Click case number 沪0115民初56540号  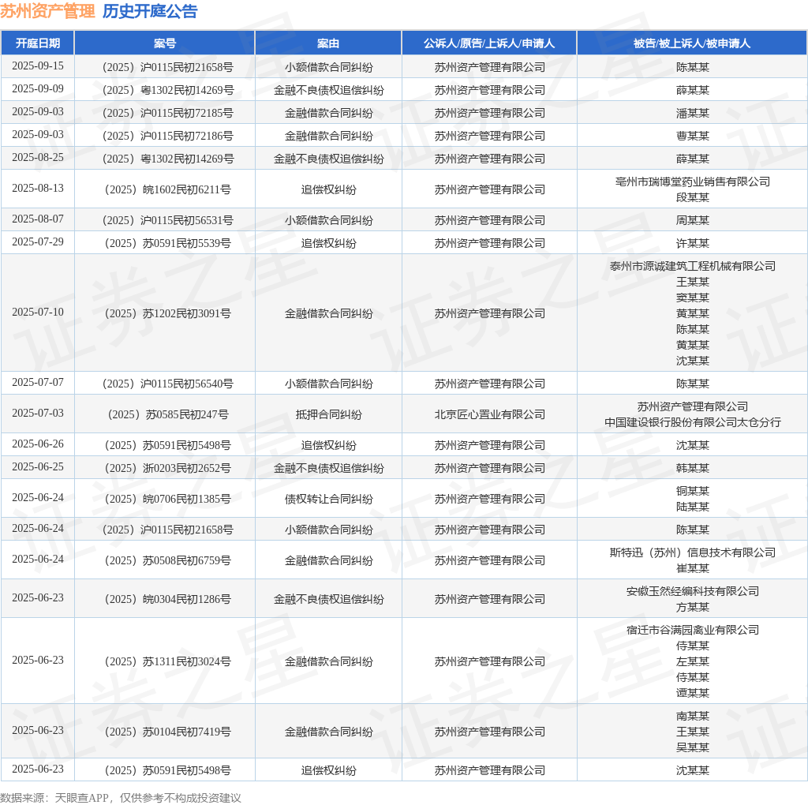(x=168, y=384)
